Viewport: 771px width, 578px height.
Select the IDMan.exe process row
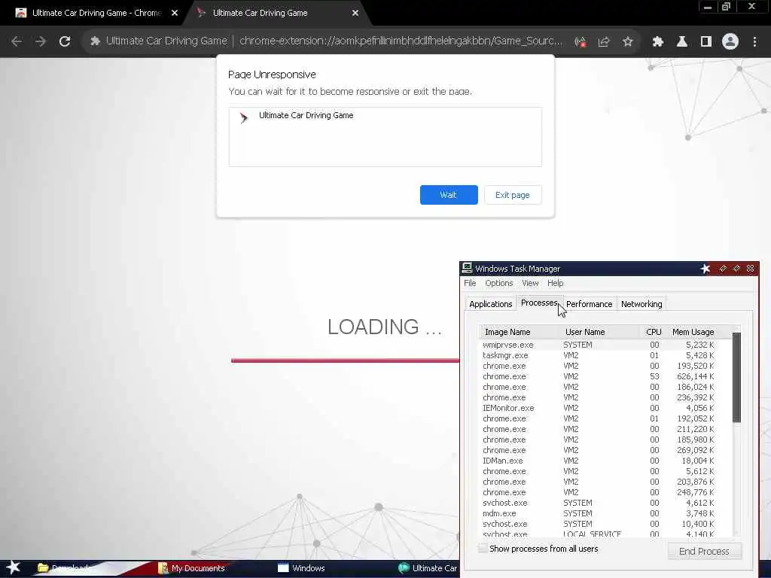(599, 461)
